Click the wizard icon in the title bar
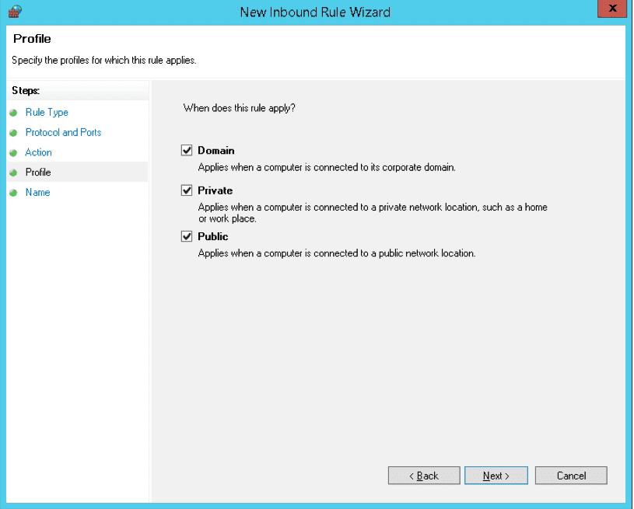This screenshot has height=509, width=634. (15, 11)
